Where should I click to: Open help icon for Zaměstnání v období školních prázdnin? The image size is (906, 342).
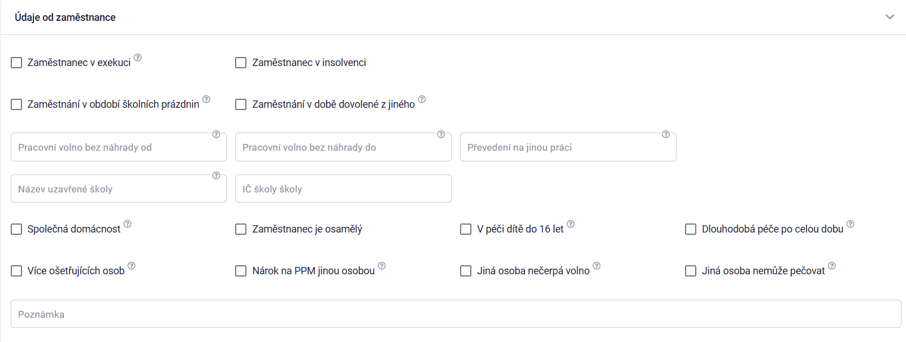click(206, 99)
